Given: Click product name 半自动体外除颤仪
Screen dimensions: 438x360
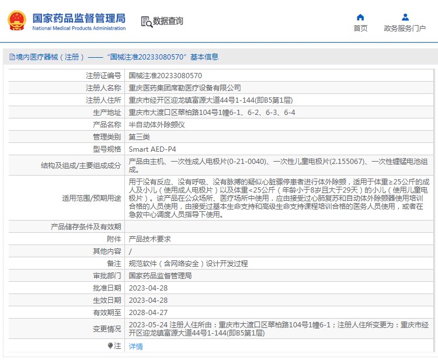Looking at the screenshot, I should (157, 124).
